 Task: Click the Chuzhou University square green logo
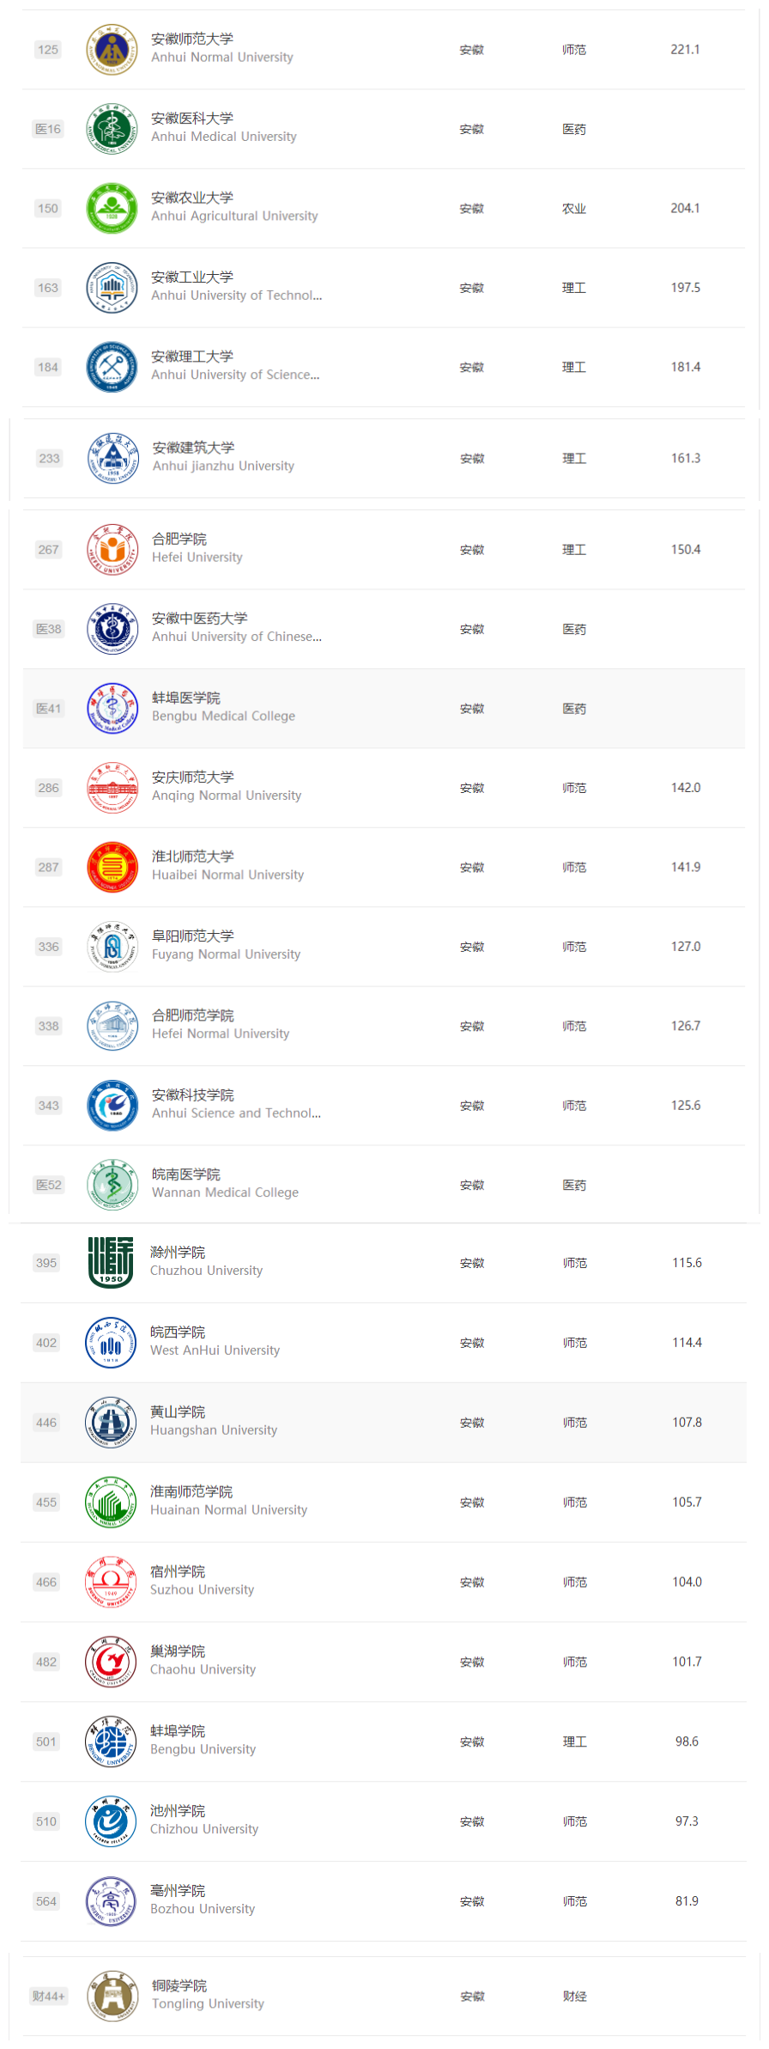coord(111,1263)
